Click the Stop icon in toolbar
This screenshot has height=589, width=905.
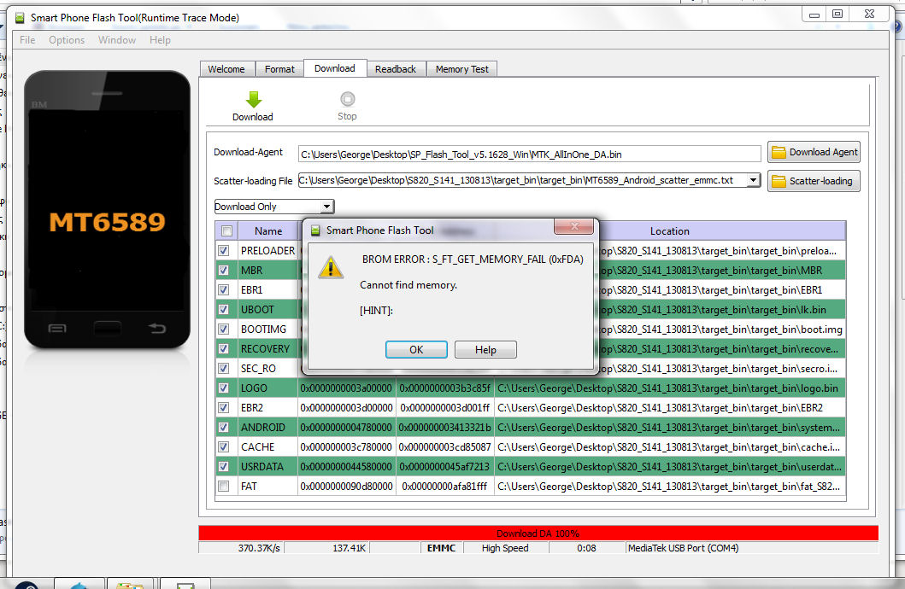[347, 99]
